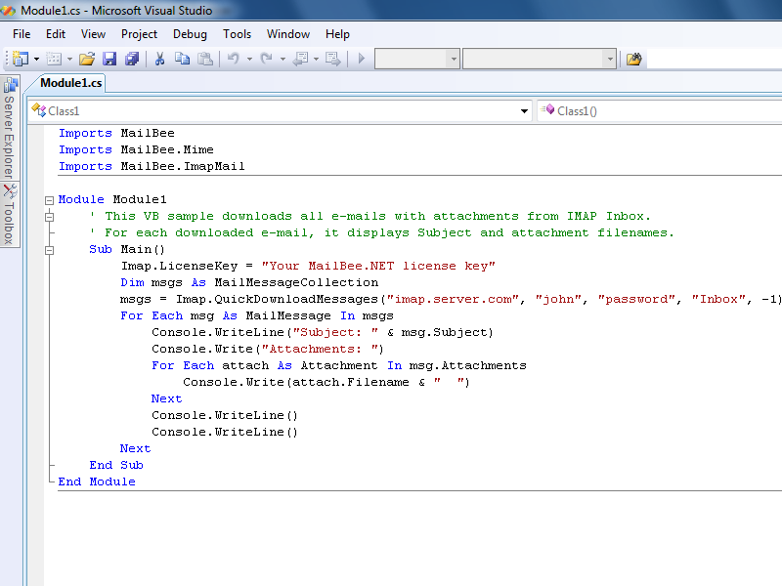Save Module1.cs with the floppy icon
Viewport: 782px width, 586px height.
coord(109,59)
